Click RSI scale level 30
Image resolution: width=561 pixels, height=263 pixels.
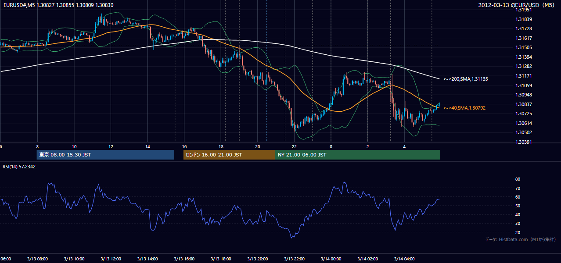[x=518, y=223]
